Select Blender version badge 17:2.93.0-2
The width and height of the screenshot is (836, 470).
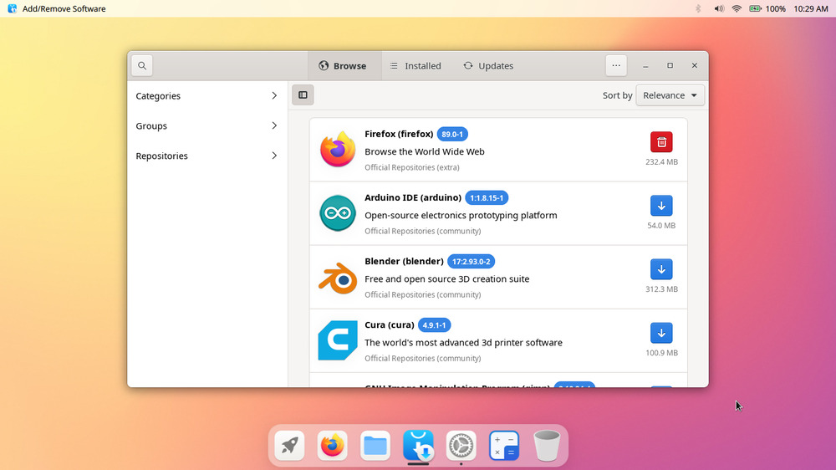point(471,262)
